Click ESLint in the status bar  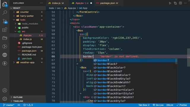(x=170, y=105)
